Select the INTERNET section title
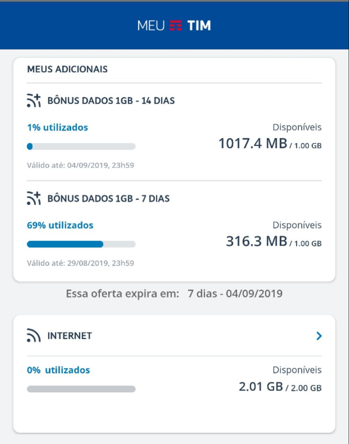 [69, 336]
